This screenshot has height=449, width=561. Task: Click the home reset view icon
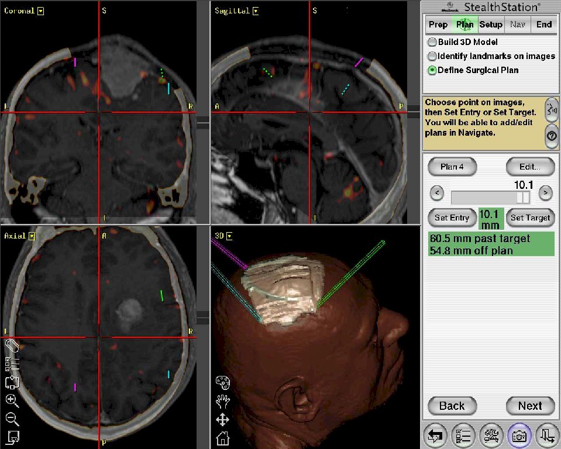coord(223,438)
